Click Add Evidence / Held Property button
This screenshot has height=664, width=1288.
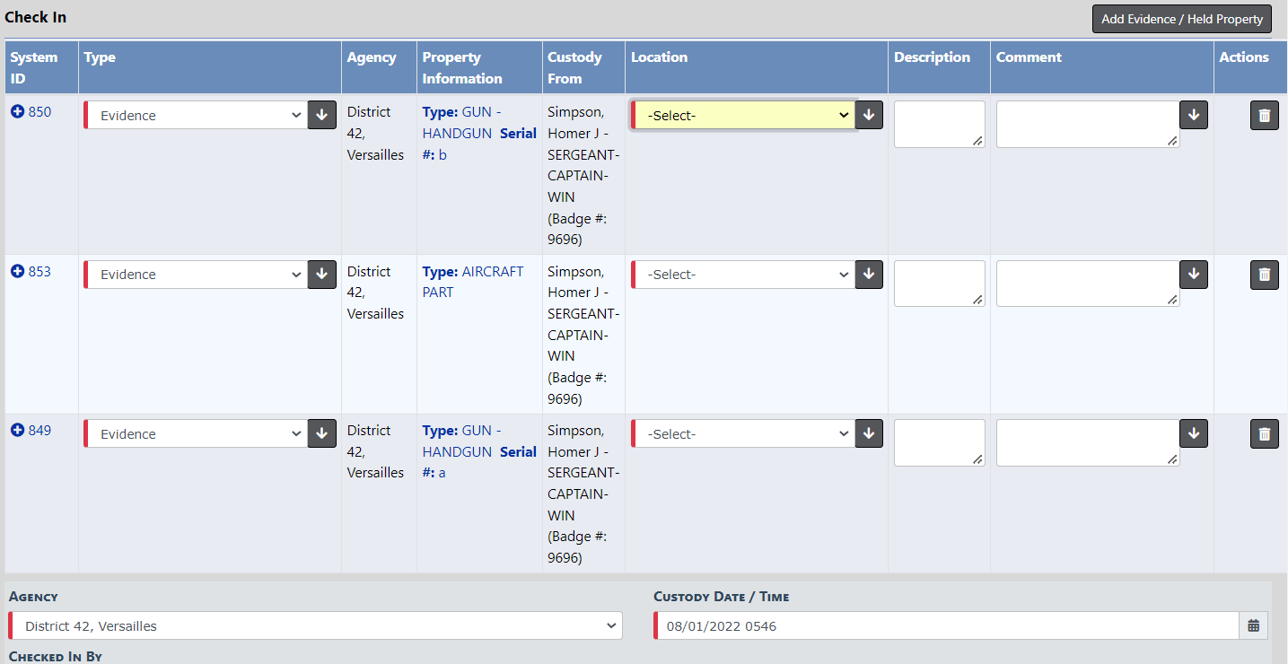[x=1181, y=19]
